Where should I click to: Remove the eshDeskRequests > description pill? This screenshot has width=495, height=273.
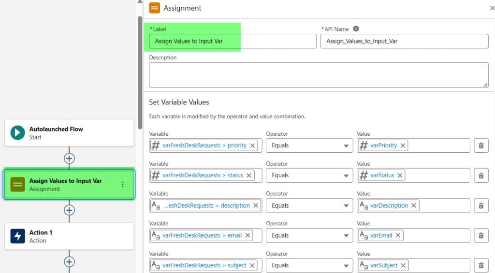[255, 205]
